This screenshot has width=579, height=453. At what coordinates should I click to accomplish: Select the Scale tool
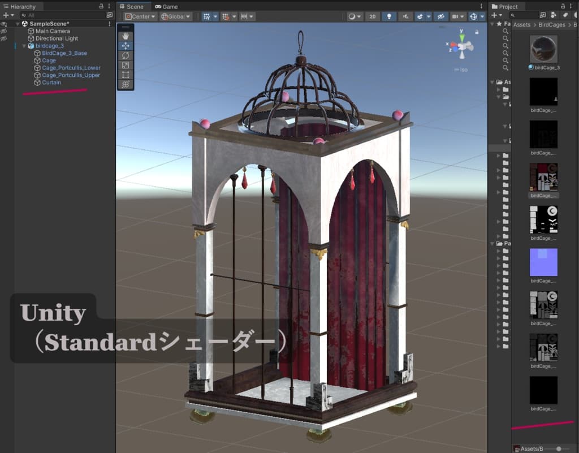pyautogui.click(x=126, y=65)
